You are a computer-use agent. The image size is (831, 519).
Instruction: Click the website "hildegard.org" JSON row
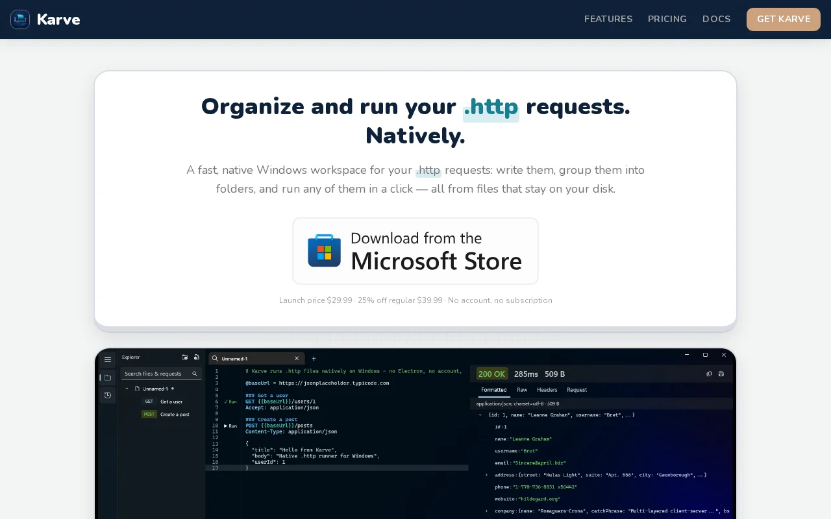point(527,499)
